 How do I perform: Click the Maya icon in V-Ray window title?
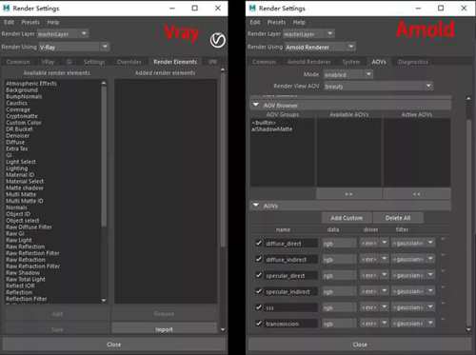[7, 9]
